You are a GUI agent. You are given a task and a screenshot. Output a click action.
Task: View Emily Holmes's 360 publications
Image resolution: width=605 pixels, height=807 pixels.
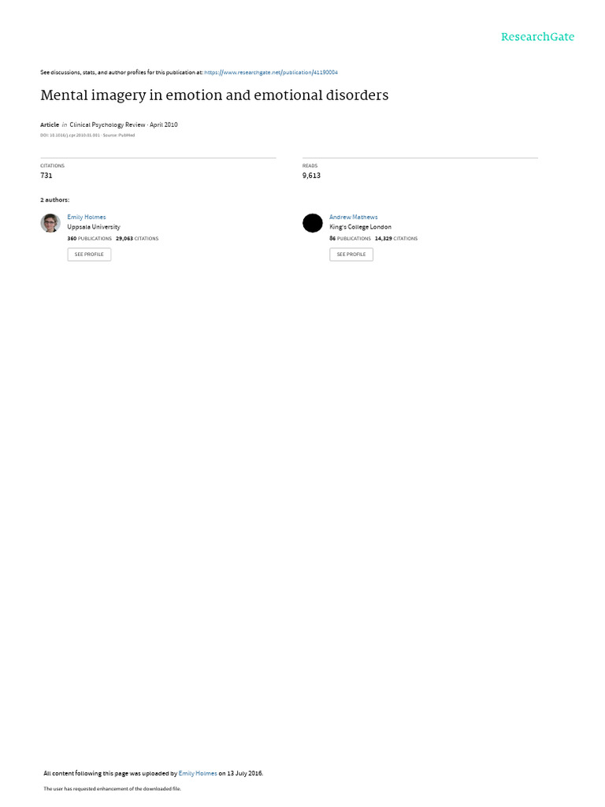[x=90, y=239]
